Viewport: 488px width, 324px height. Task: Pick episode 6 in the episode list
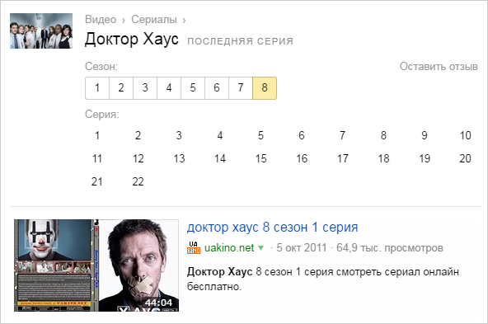[302, 136]
